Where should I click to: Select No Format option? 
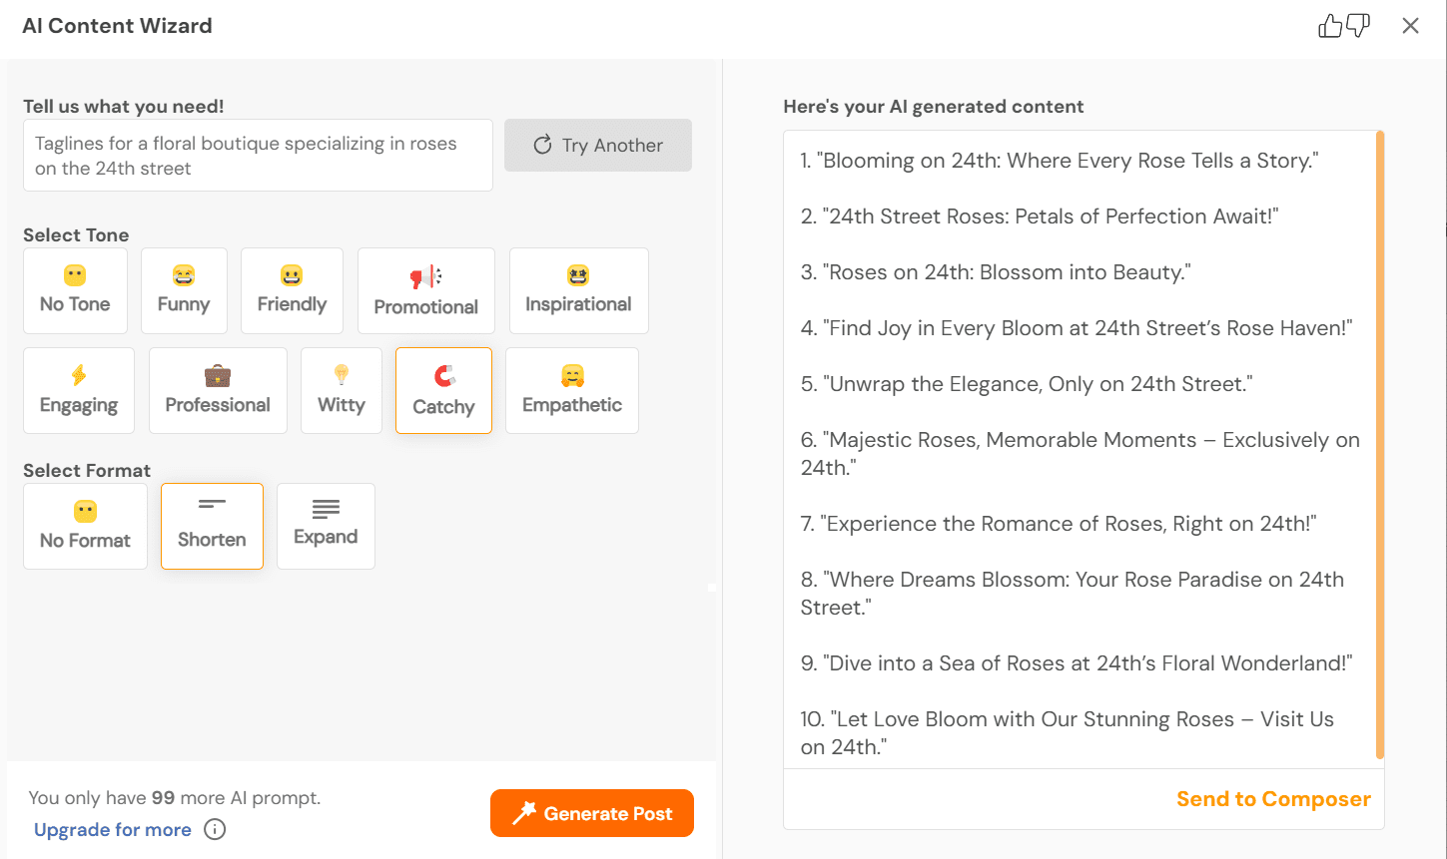85,526
